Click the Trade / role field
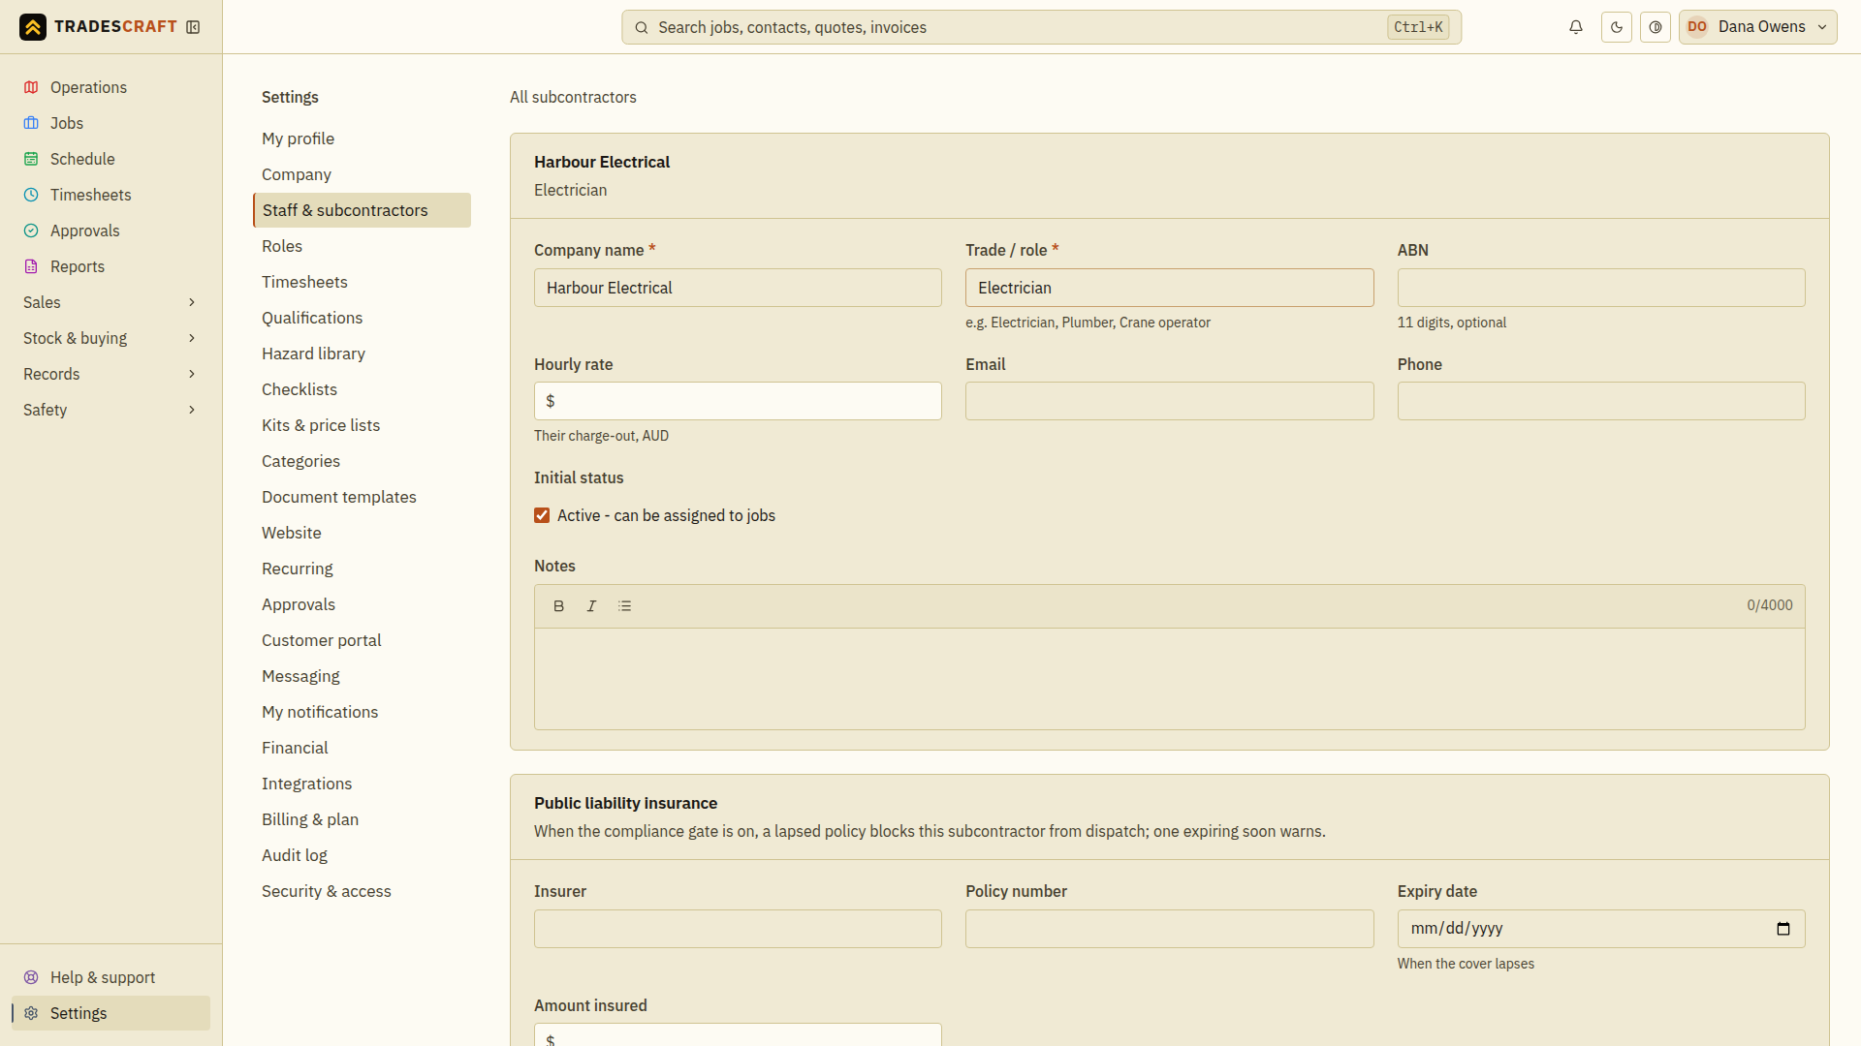This screenshot has height=1046, width=1861. click(1169, 288)
